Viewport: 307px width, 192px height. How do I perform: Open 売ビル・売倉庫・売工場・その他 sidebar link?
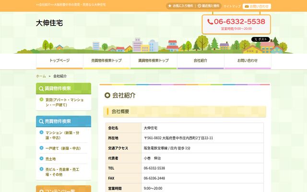tap(62, 172)
